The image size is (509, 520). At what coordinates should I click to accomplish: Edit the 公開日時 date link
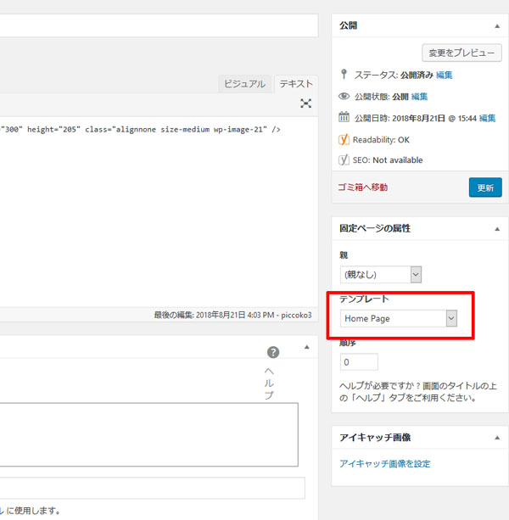[488, 118]
